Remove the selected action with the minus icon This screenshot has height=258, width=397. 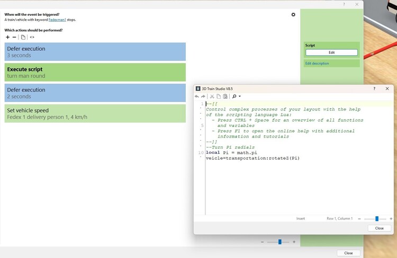[14, 37]
